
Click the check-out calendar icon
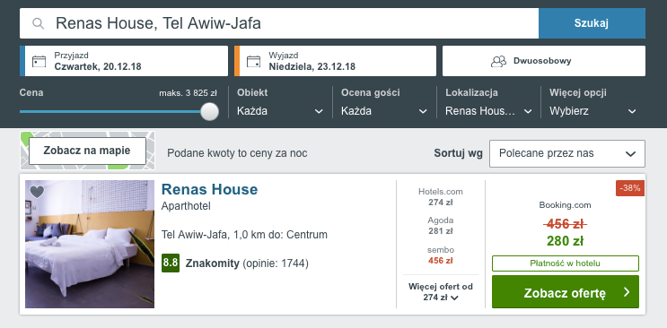coord(253,61)
